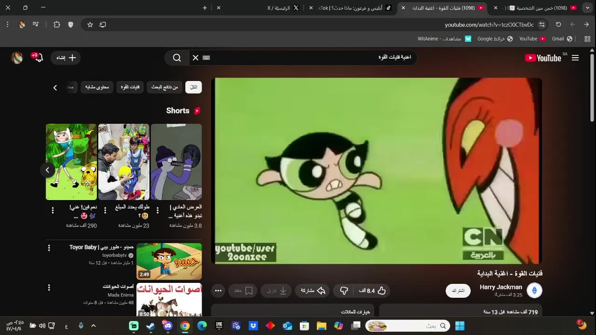The image size is (596, 335).
Task: Show more filter chips with the arrow
Action: point(55,87)
